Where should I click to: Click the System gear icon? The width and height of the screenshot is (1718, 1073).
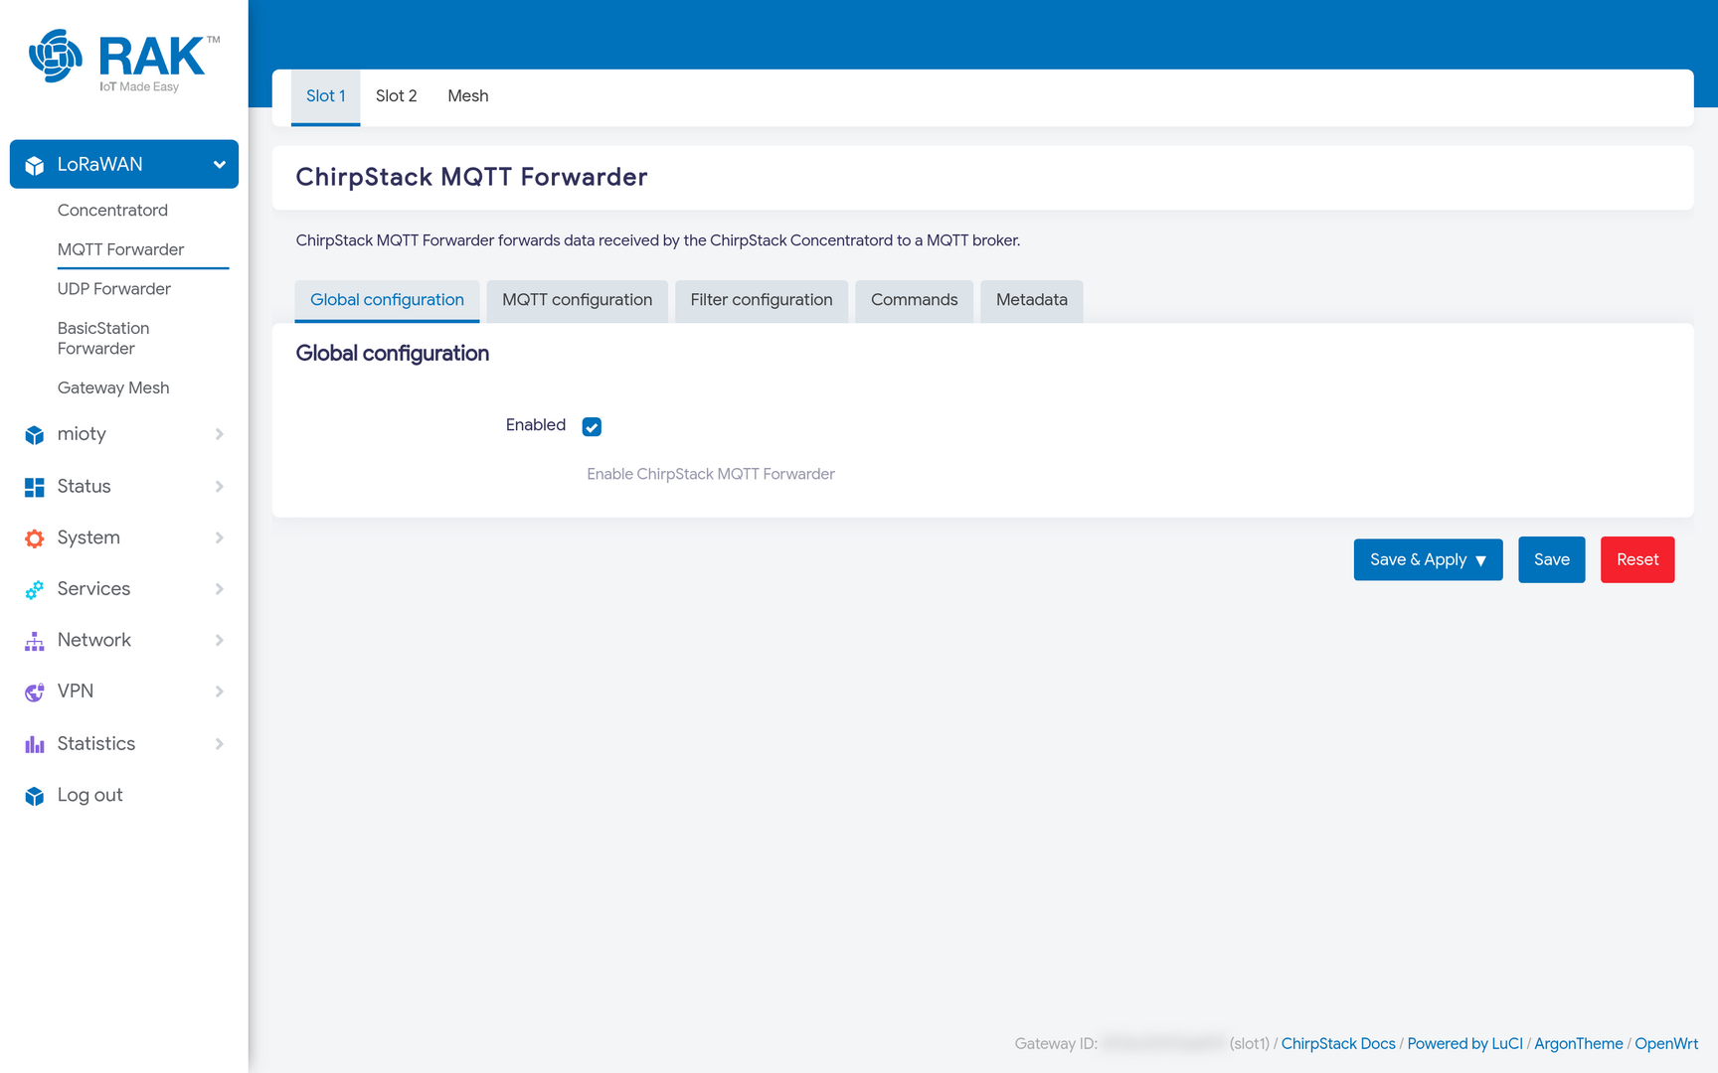35,538
